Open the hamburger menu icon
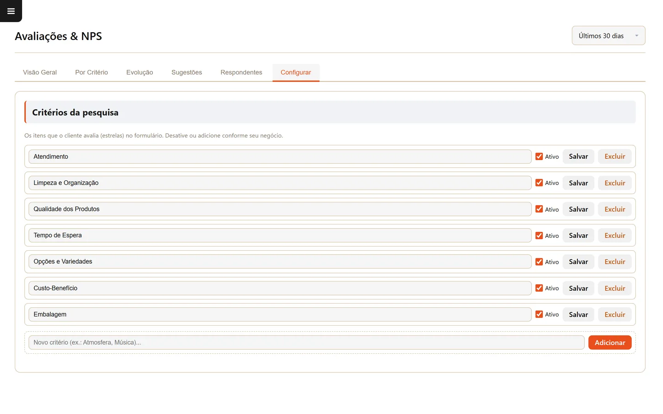The width and height of the screenshot is (663, 414). pyautogui.click(x=11, y=11)
